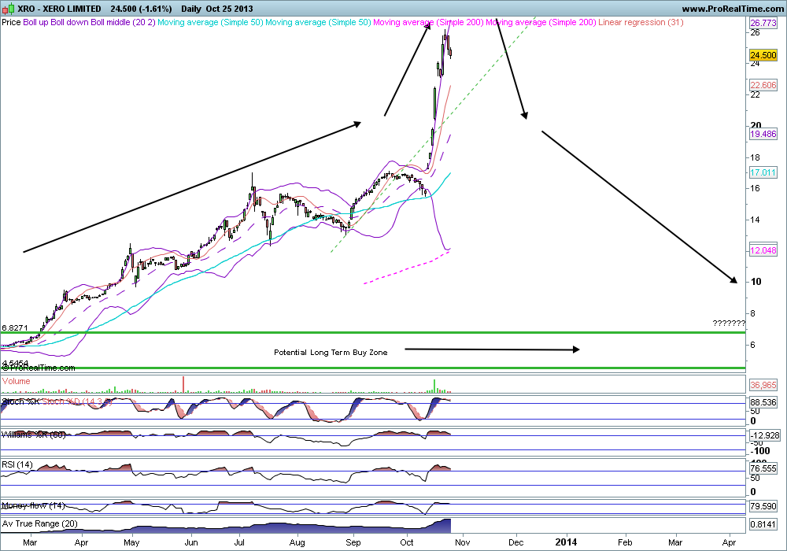The width and height of the screenshot is (787, 551).
Task: Click the Dec label on time axis
Action: pyautogui.click(x=516, y=542)
